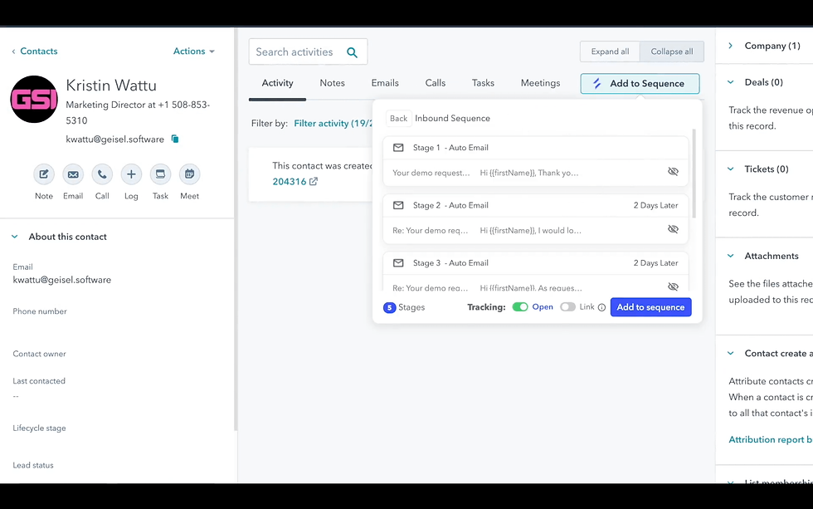The height and width of the screenshot is (509, 813).
Task: Copy the email address via copy icon
Action: click(175, 139)
